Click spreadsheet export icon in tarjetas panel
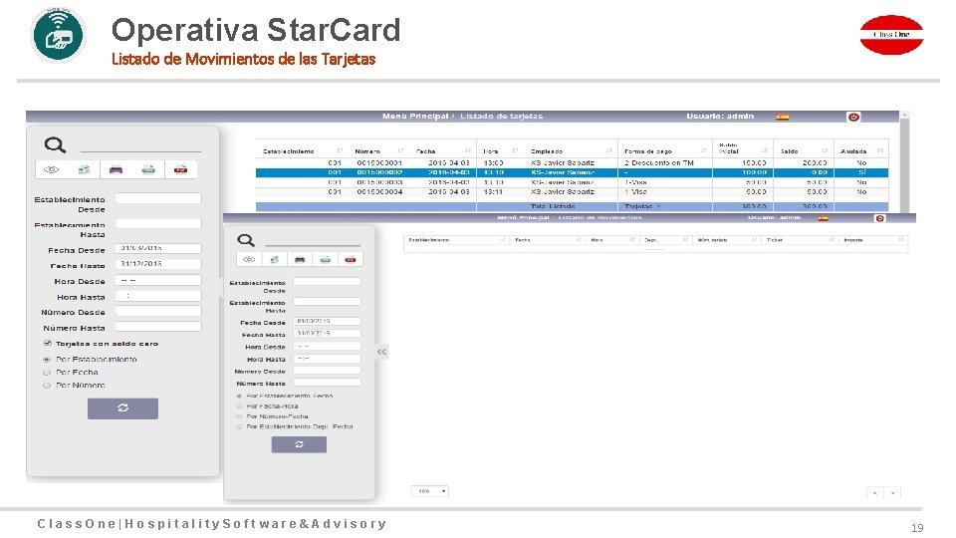 click(x=84, y=169)
